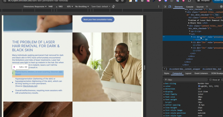
Task: Expand the font-size computed property
Action: (164, 97)
